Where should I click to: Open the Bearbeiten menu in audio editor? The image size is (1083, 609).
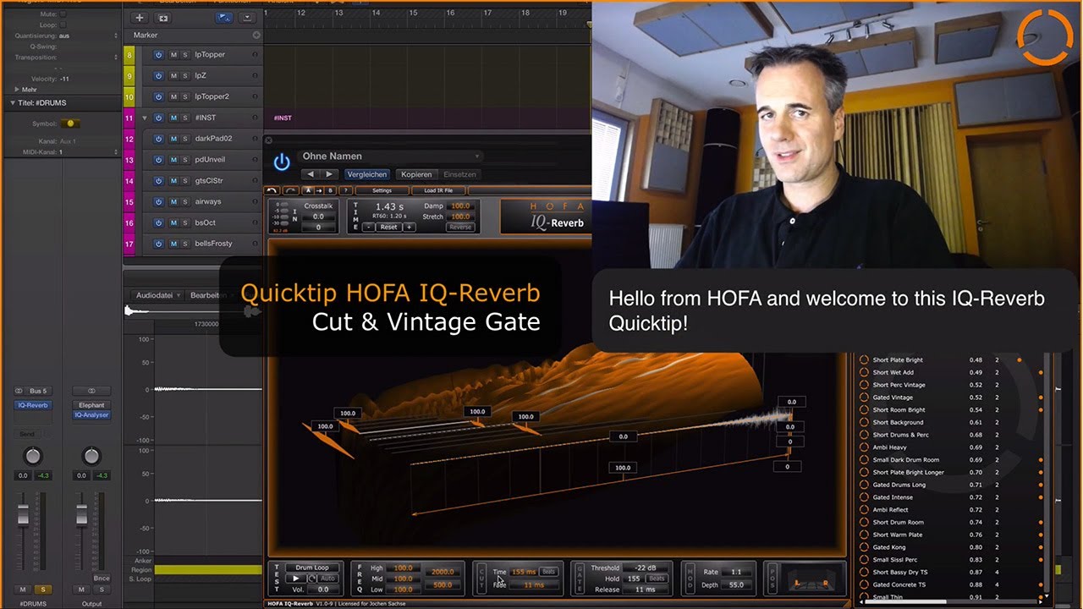pyautogui.click(x=209, y=295)
